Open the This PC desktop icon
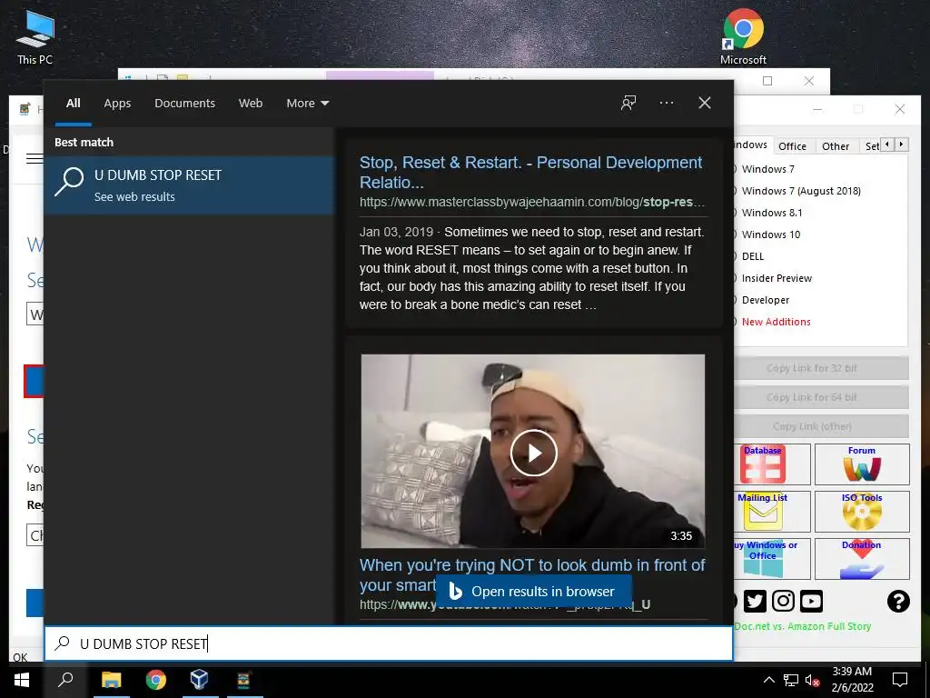 click(x=35, y=37)
